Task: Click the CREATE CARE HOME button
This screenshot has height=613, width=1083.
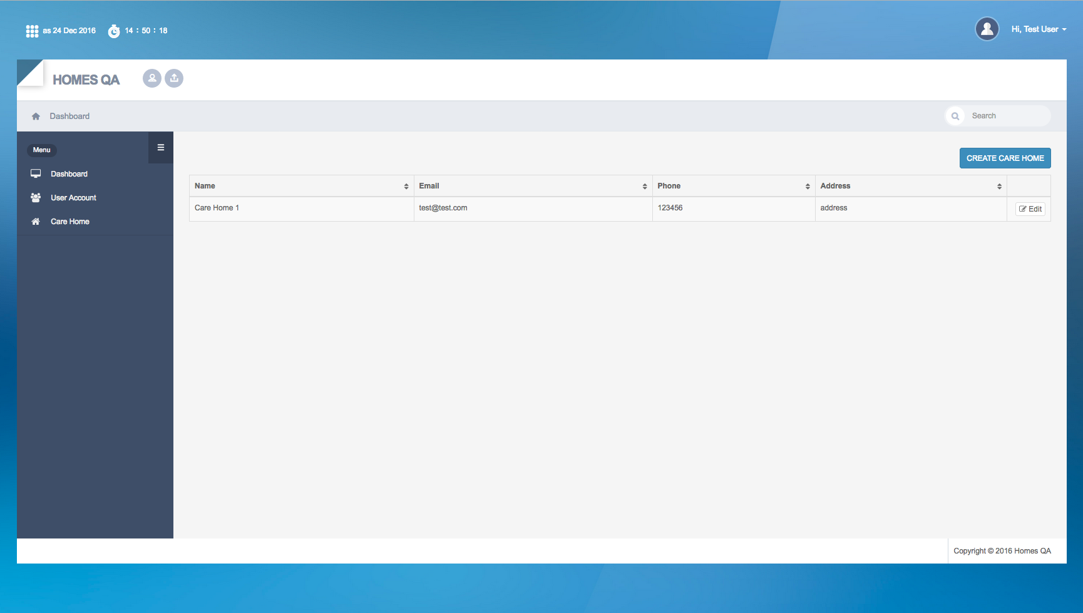Action: (1005, 158)
